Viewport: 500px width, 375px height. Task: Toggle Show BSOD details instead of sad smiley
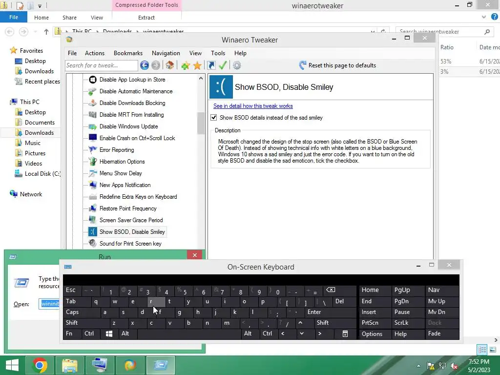coord(214,118)
